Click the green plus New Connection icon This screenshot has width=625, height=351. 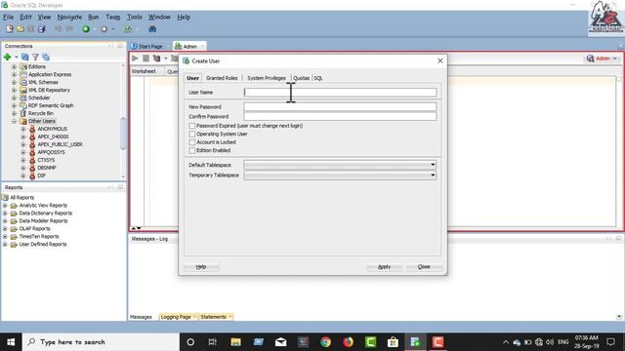(7, 57)
